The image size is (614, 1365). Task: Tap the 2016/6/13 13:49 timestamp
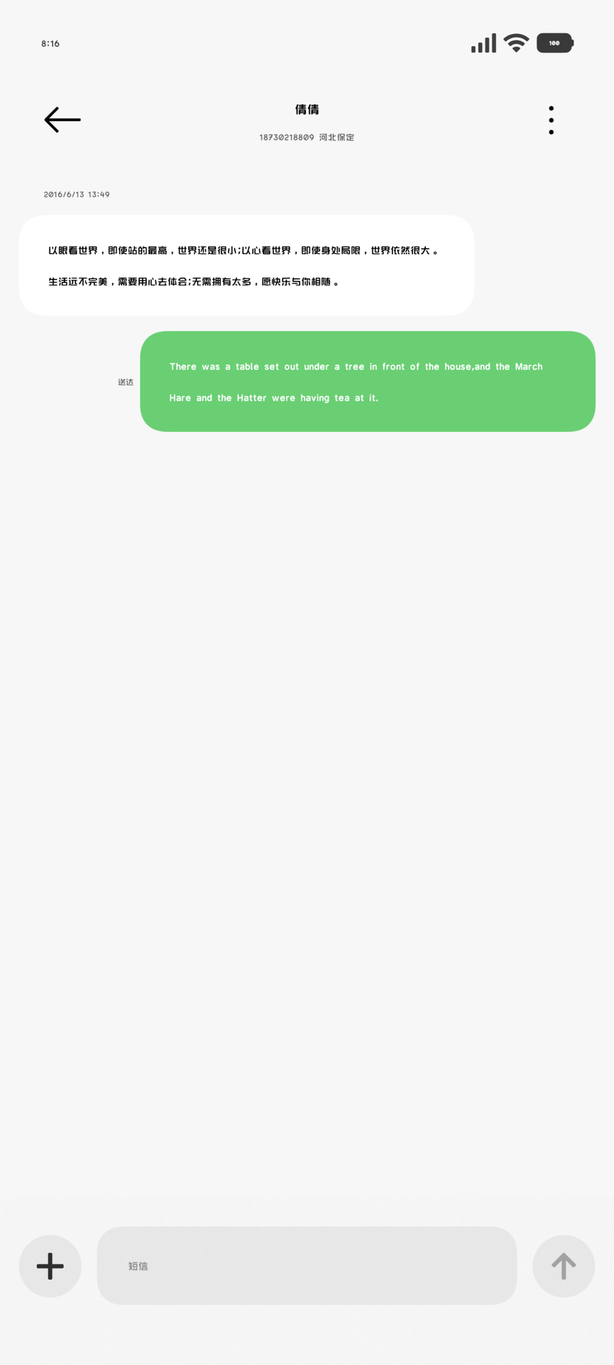[x=77, y=194]
